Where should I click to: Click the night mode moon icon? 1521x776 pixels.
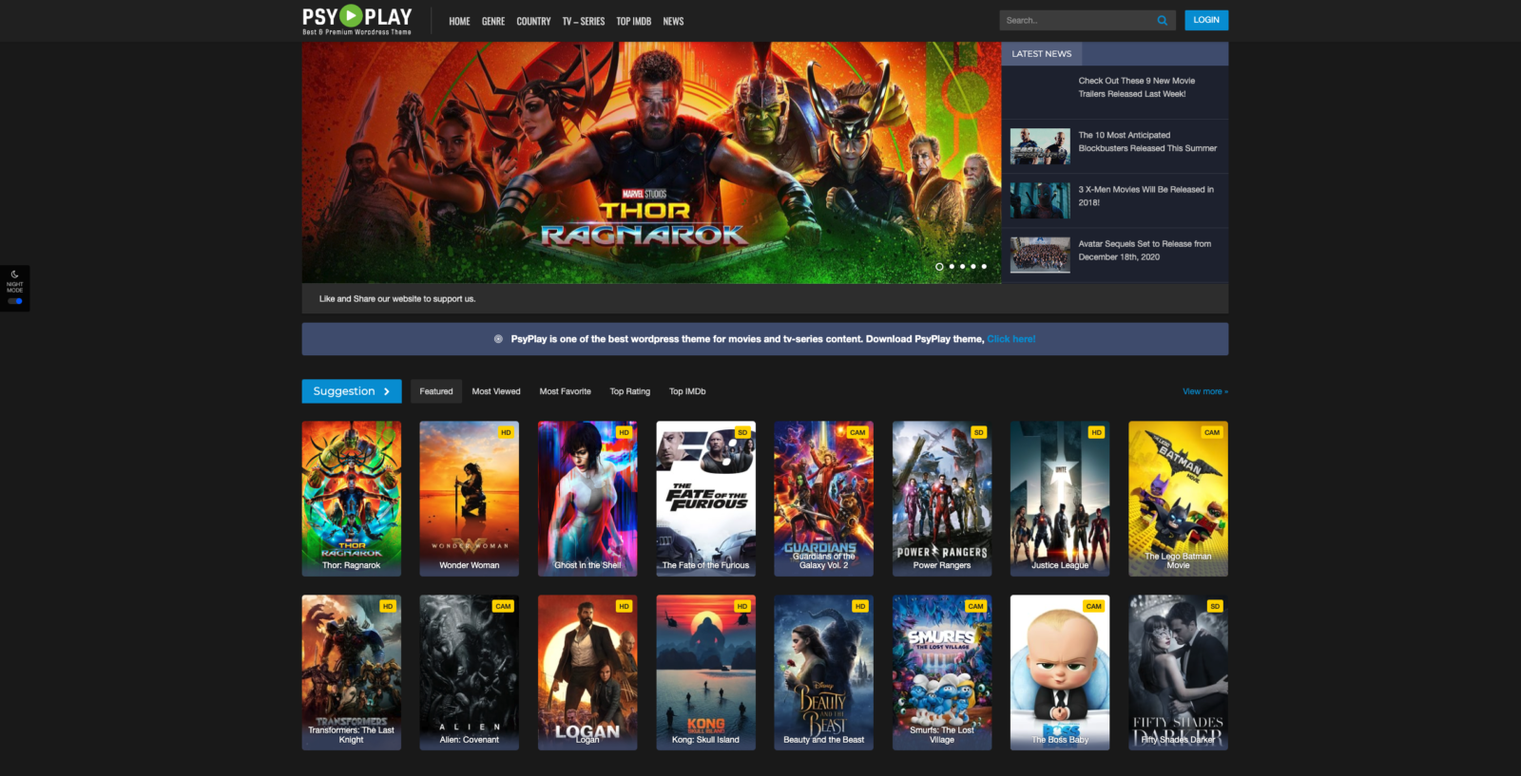[x=15, y=274]
